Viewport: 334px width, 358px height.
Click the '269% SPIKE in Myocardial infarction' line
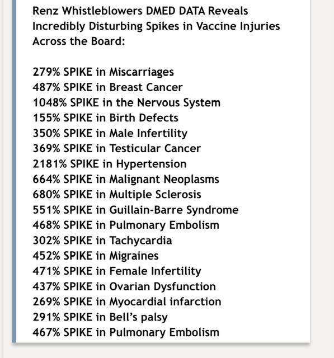pyautogui.click(x=127, y=302)
